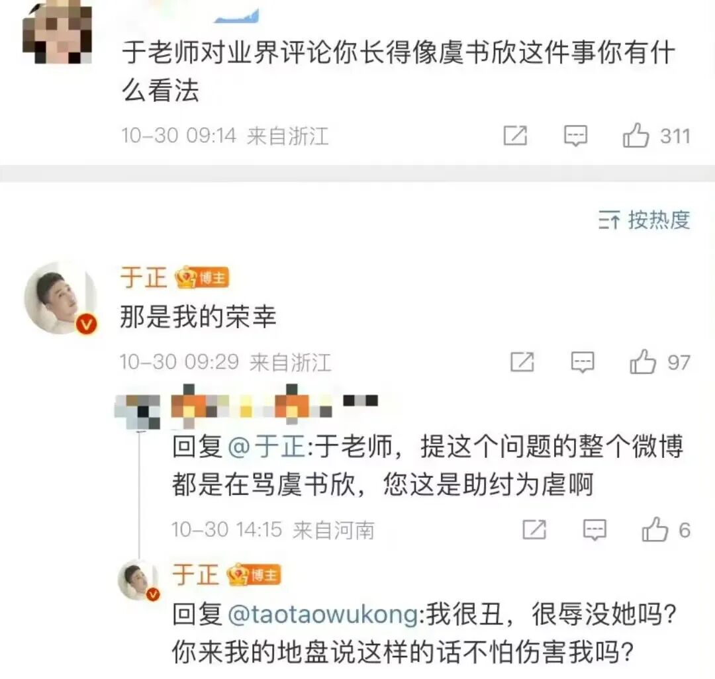
Task: Tap the pixelated avatar of top commenter
Action: [x=58, y=32]
